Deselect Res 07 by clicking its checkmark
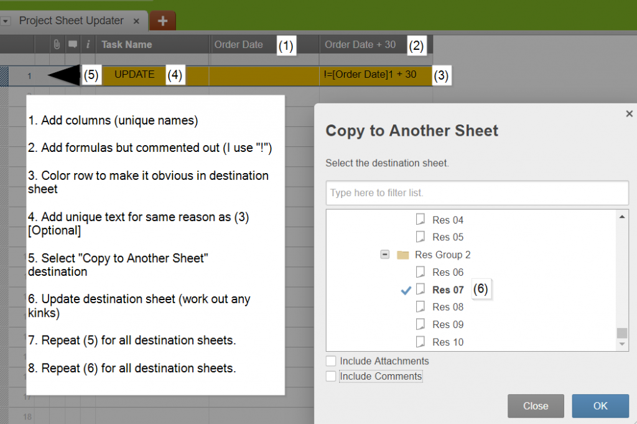Viewport: 637px width, 424px height. [406, 289]
